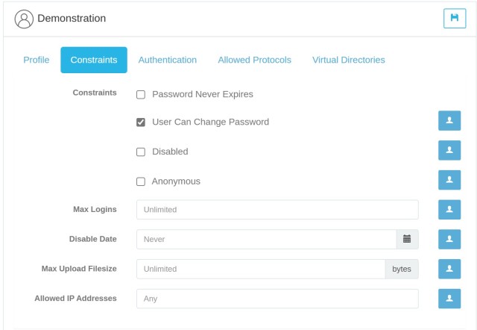This screenshot has height=330, width=477.
Task: Click the Max Logins input field
Action: tap(277, 210)
